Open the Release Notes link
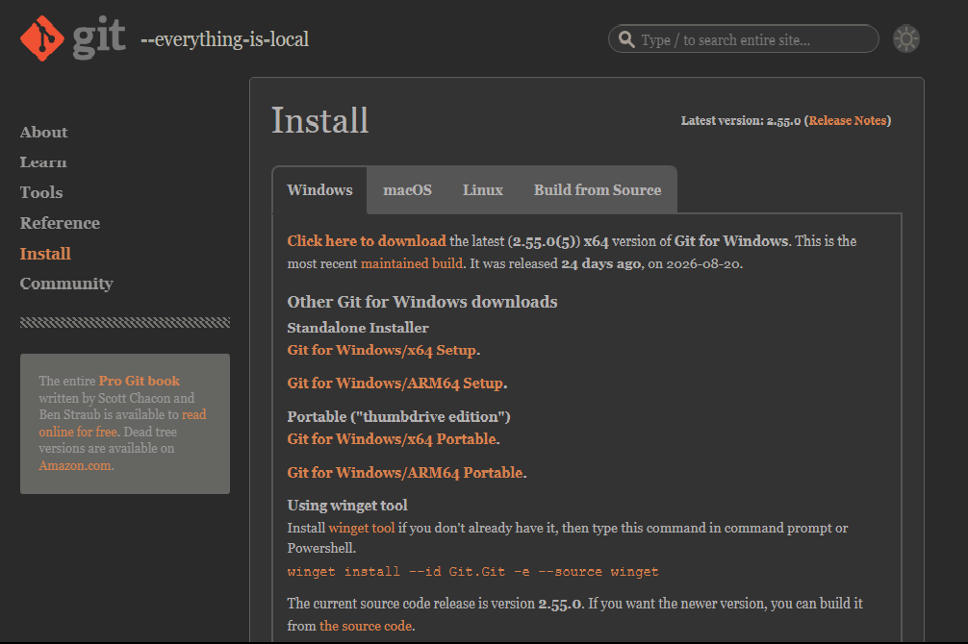This screenshot has width=968, height=644. tap(848, 121)
